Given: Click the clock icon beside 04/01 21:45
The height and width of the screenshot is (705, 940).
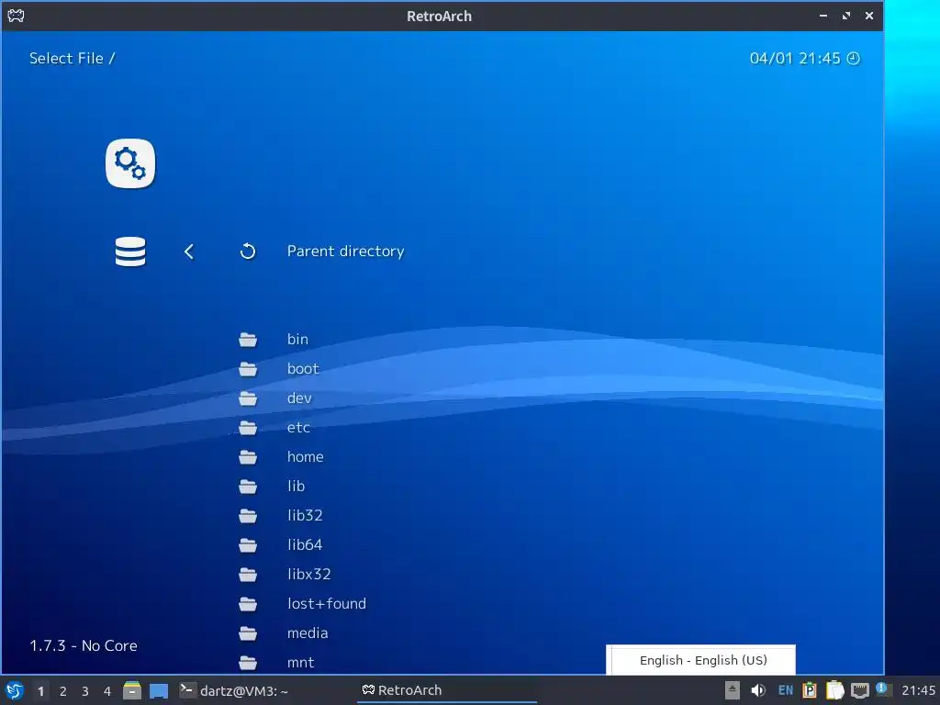Looking at the screenshot, I should click(x=853, y=58).
